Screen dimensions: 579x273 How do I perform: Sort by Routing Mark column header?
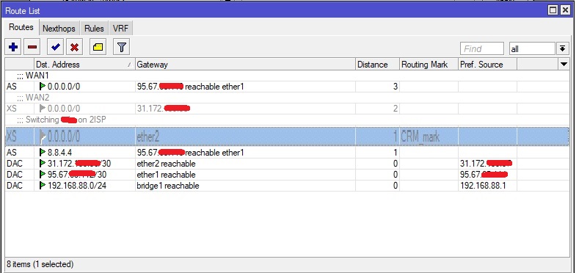click(429, 65)
